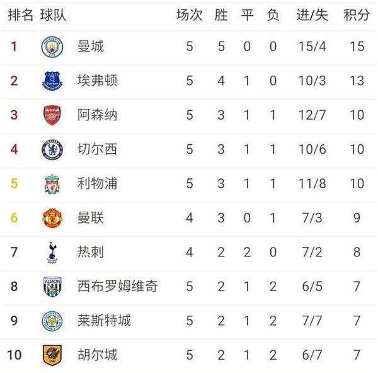Sort by the 场次 matches played header
Viewport: 378px width, 373px height.
tap(189, 15)
